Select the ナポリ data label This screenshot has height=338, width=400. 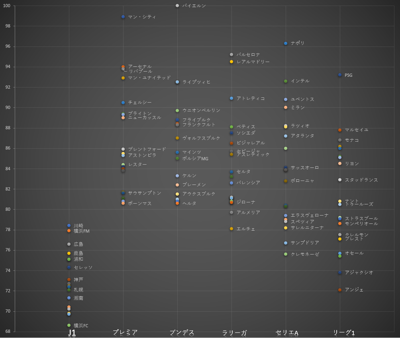[x=298, y=43]
